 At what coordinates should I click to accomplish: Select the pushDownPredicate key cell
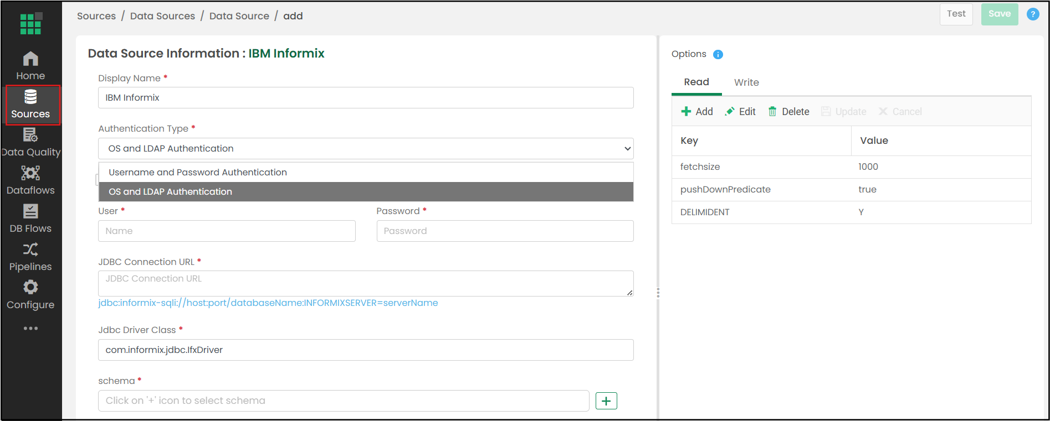tap(761, 190)
